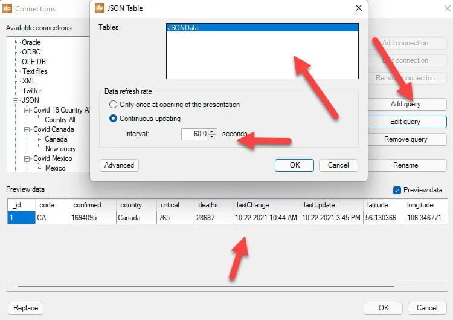
Task: Click the latitude column header
Action: pos(383,205)
